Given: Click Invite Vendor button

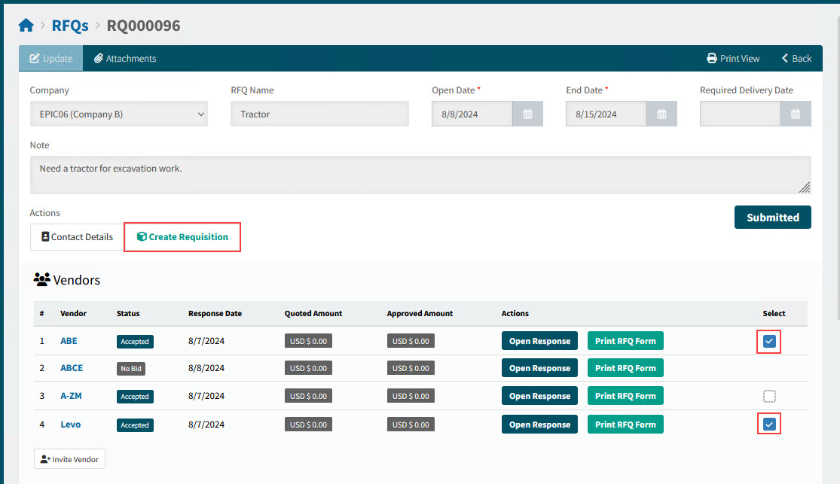Looking at the screenshot, I should click(69, 459).
